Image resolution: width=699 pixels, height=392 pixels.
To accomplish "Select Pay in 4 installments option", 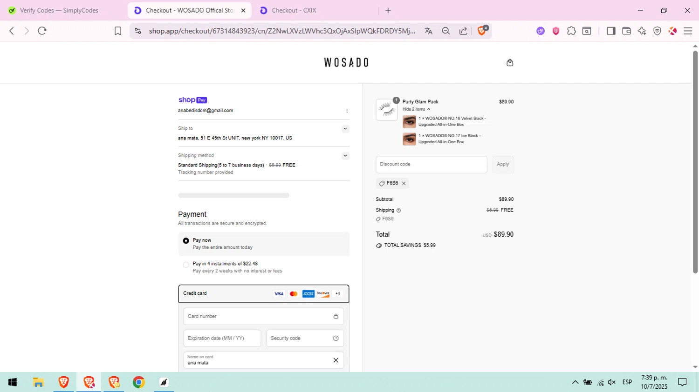I will (x=186, y=265).
